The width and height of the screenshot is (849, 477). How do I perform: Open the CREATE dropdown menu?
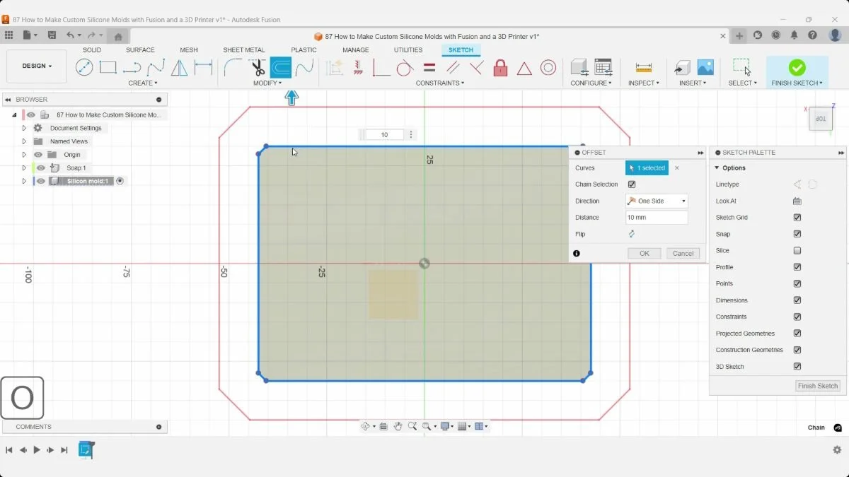(x=142, y=83)
